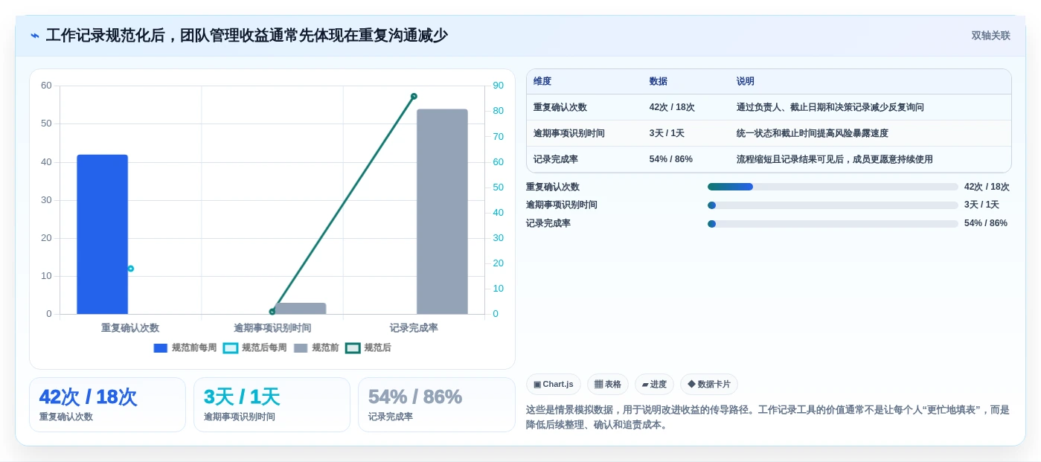Select the 进度 chip
The image size is (1041, 462).
pos(654,385)
